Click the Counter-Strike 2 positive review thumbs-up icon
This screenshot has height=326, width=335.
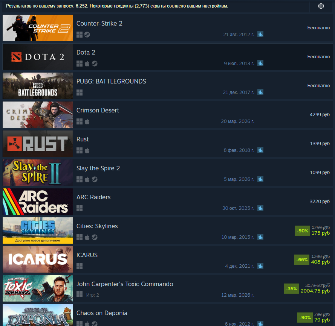[x=260, y=34]
